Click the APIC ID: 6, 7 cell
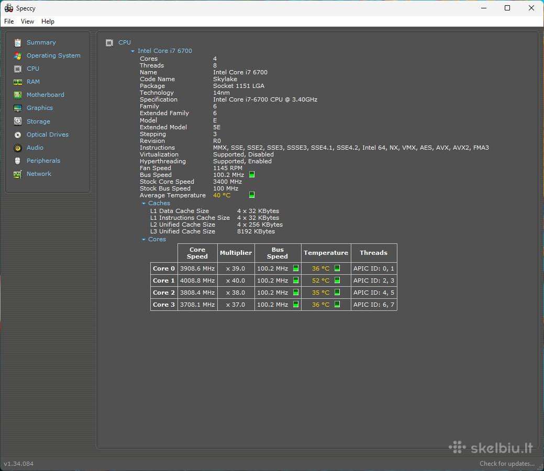This screenshot has width=544, height=471. (x=374, y=305)
